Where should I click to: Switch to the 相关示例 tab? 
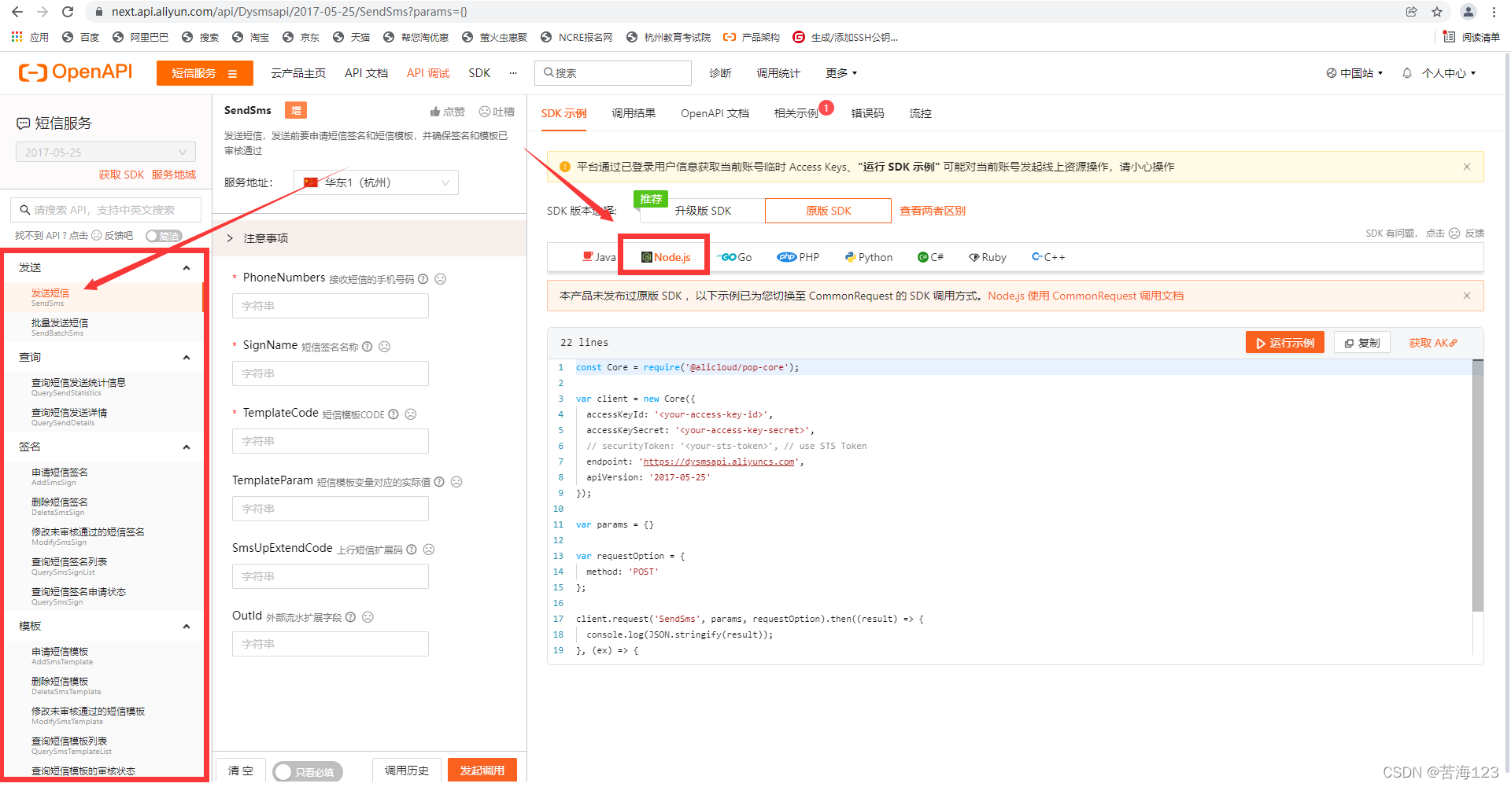(796, 113)
